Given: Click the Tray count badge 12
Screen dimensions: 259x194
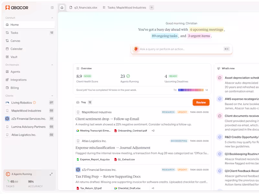Looking at the screenshot, I should pos(90,102).
